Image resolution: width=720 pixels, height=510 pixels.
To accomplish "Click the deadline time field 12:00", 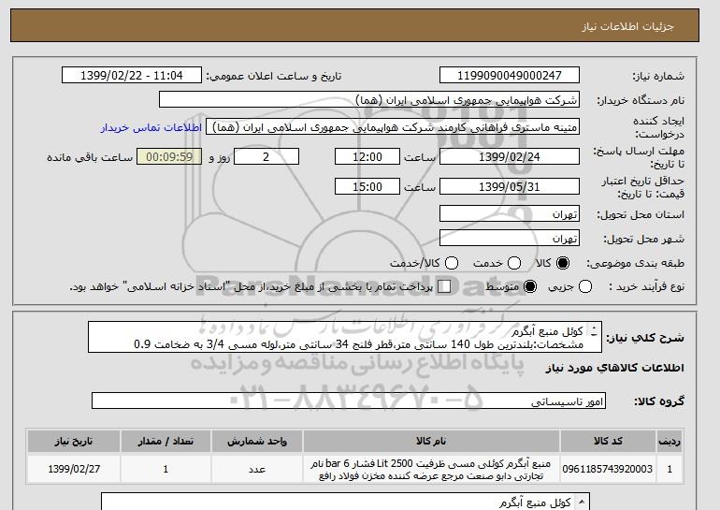I will [367, 156].
